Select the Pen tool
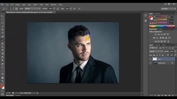Screen dimensions: 177x99 [x=2, y=64]
